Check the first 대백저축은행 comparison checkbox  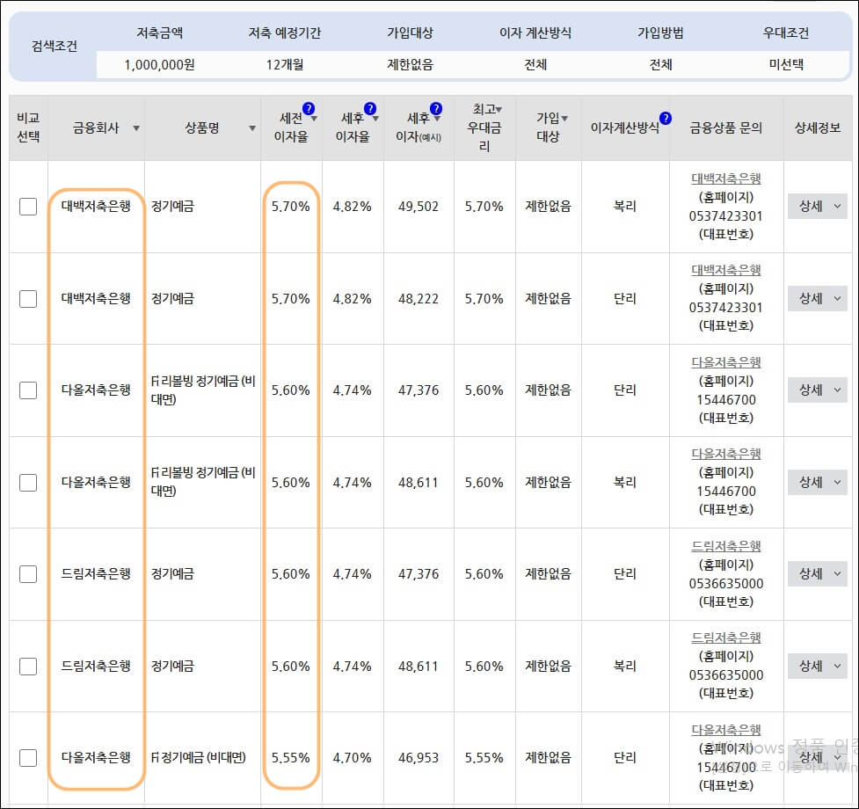click(26, 207)
